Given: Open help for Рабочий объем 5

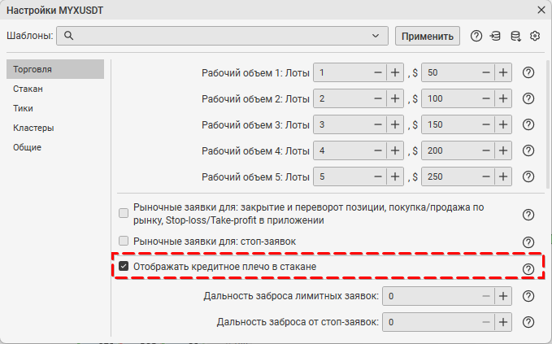Looking at the screenshot, I should (x=528, y=176).
